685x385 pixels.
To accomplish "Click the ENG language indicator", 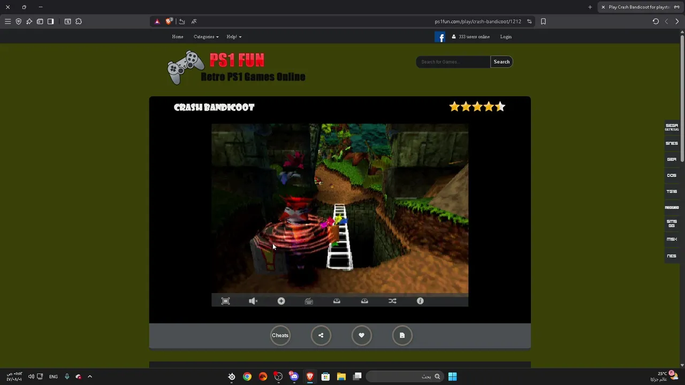I will 54,376.
